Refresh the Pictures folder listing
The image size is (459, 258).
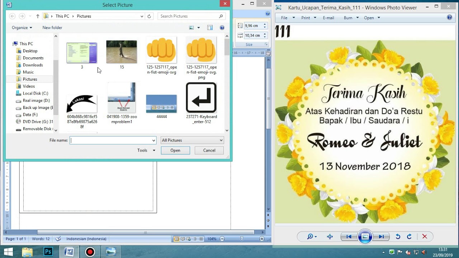(x=149, y=16)
